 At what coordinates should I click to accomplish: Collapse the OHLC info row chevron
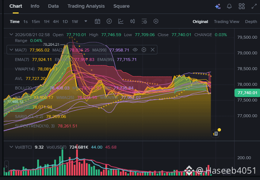point(11,34)
